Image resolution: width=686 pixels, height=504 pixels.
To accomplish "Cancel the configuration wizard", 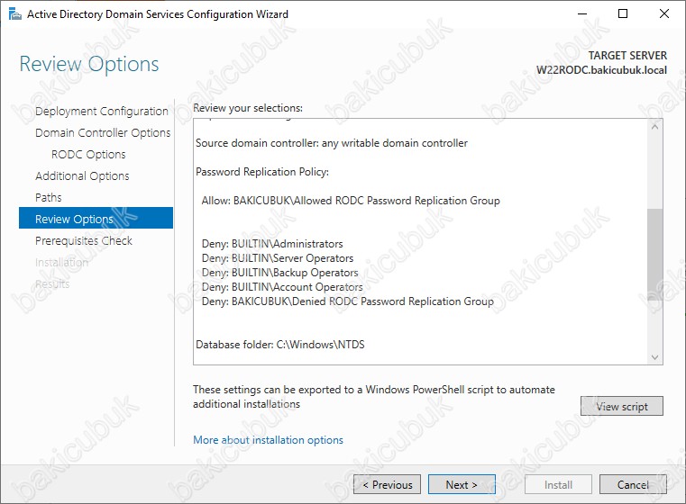I will pyautogui.click(x=634, y=484).
